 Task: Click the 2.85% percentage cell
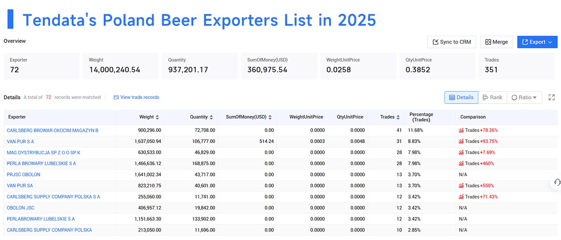414,230
